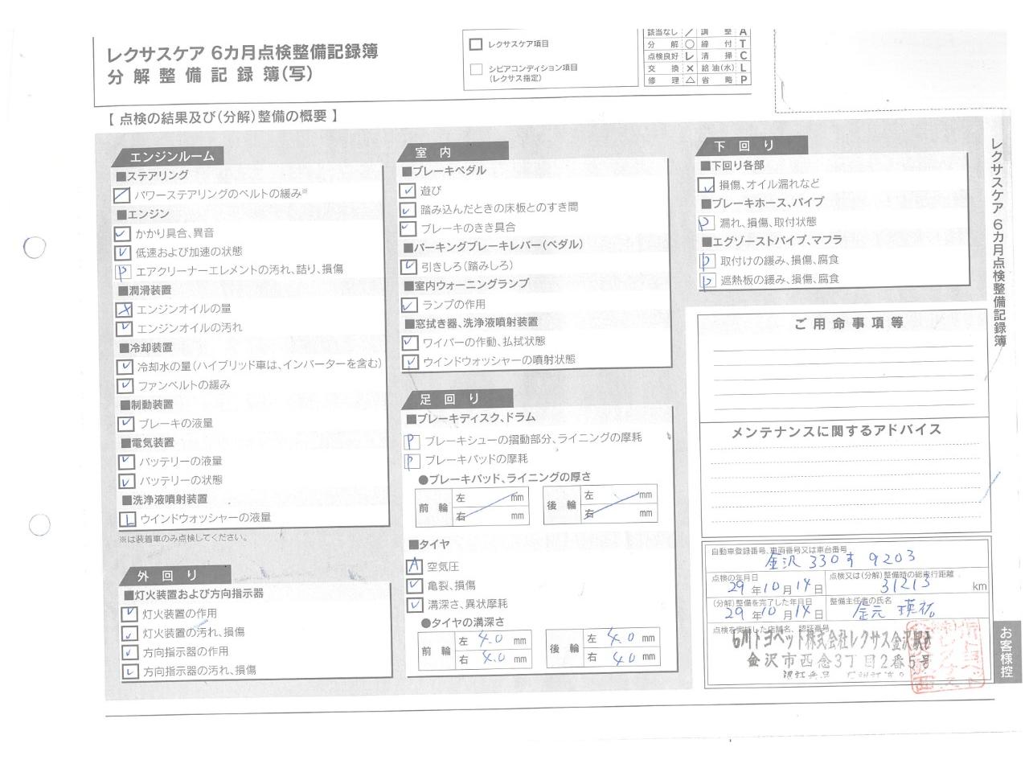Viewport: 1029px width, 772px height.
Task: Tick the レクサスケア項目 checkbox in header
Action: click(476, 44)
